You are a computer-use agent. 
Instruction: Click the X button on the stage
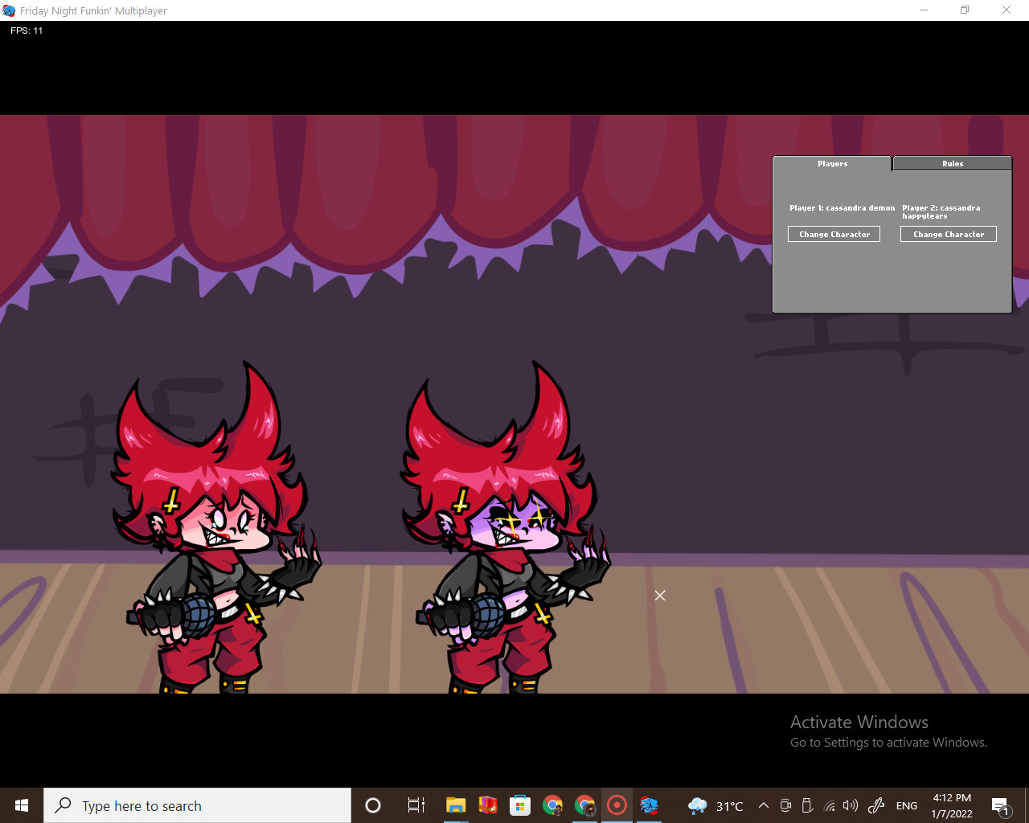660,596
